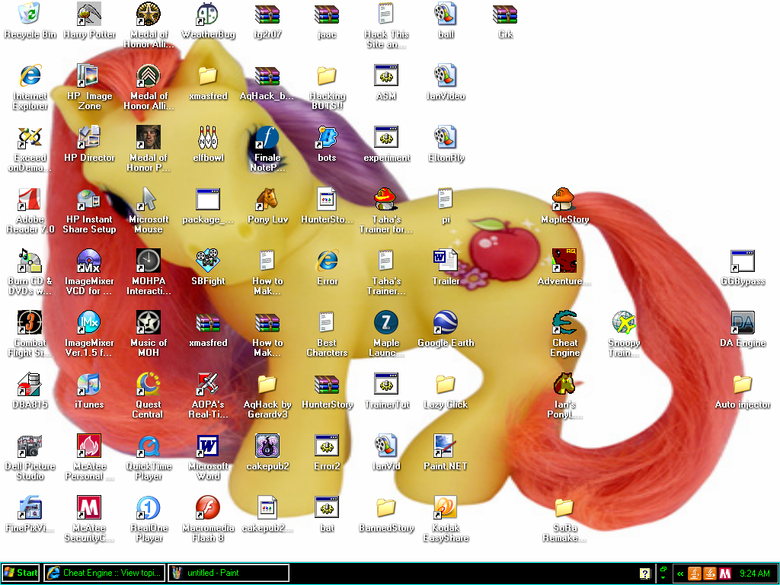Switch to Cheat Engine browser taskbar window
The image size is (780, 585).
pos(104,573)
